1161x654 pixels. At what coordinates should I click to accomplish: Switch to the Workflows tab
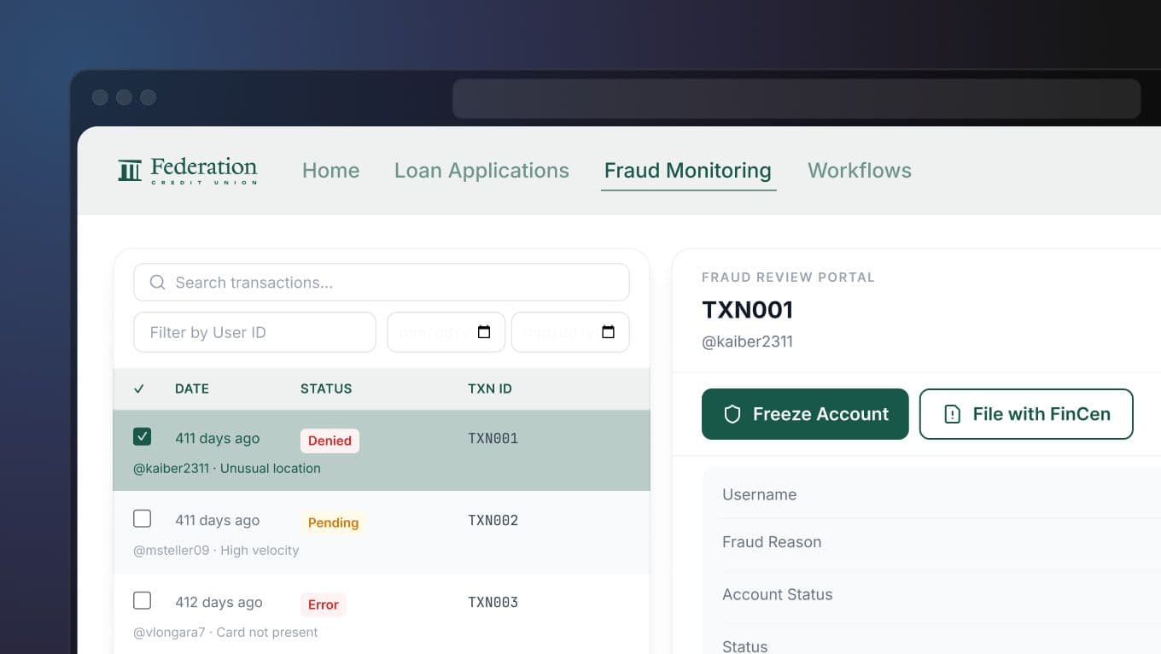(x=860, y=171)
